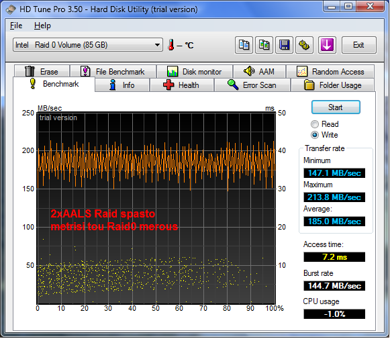Image resolution: width=390 pixels, height=339 pixels.
Task: Click the 213.8 MB/sec maximum value
Action: click(x=334, y=197)
